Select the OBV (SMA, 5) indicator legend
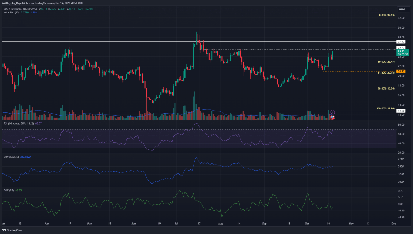Screen dimensions: 413x234 (x=11, y=157)
